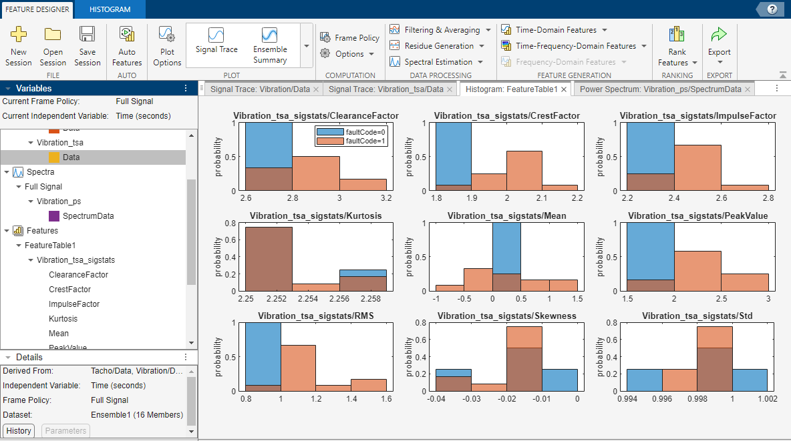Save the current session

pos(87,45)
